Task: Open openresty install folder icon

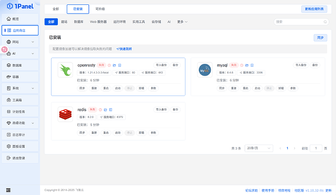Action: [x=114, y=65]
